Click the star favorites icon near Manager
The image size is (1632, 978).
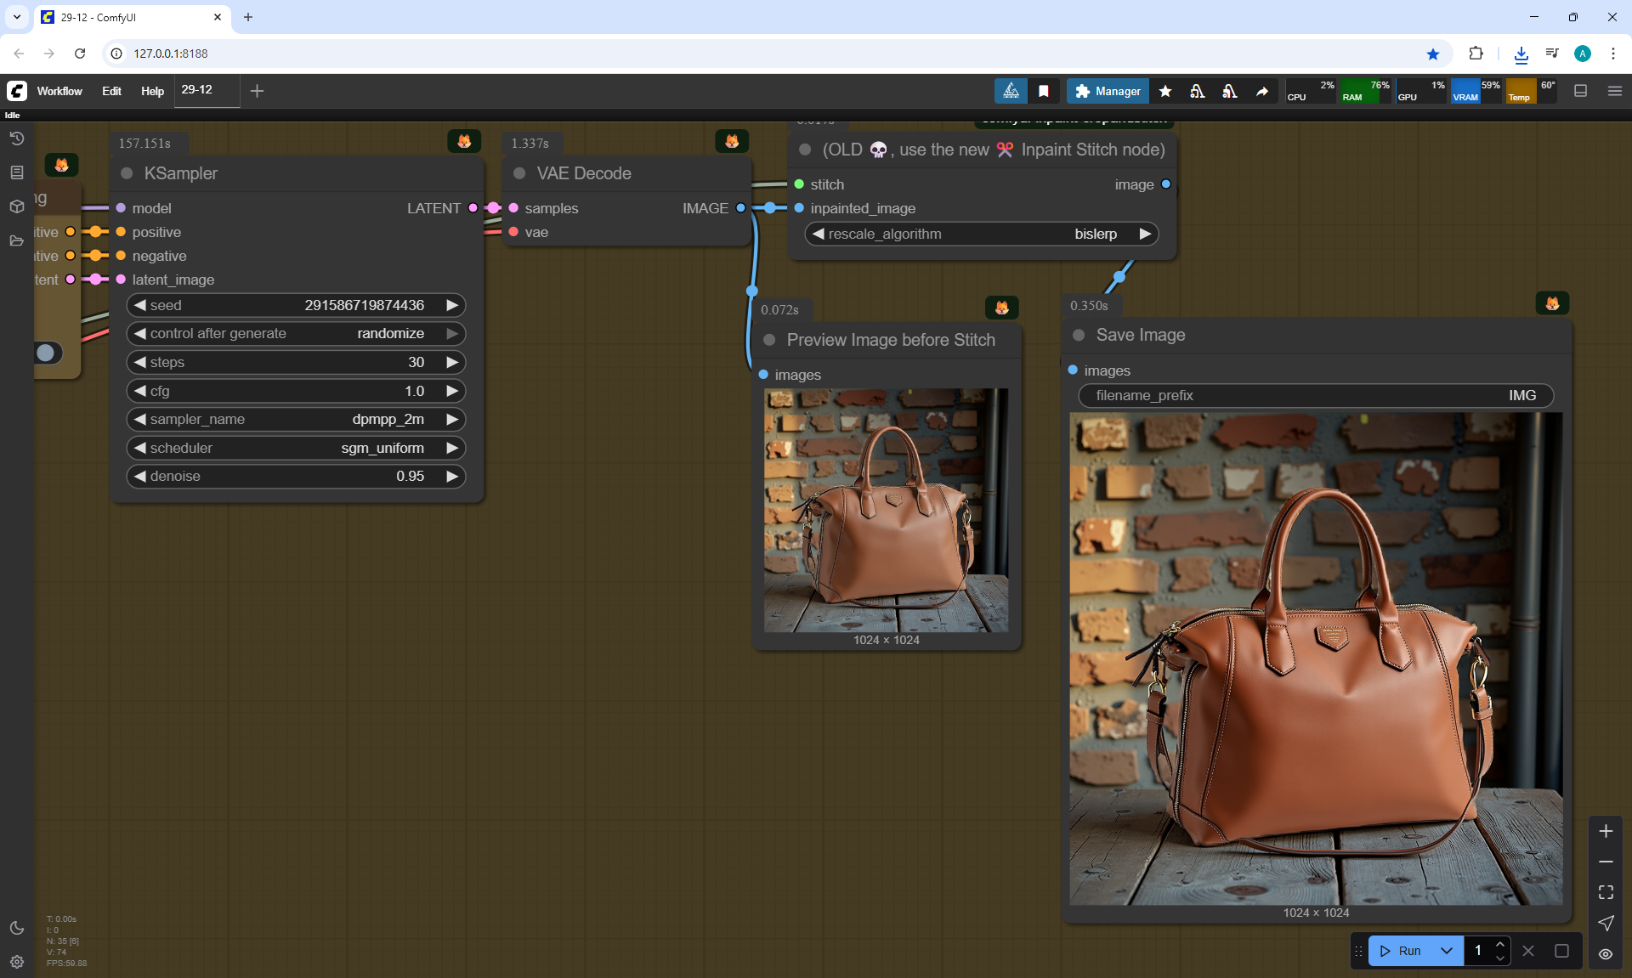click(x=1165, y=91)
